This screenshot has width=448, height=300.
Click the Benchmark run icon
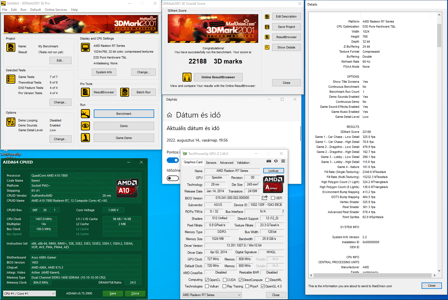85,114
